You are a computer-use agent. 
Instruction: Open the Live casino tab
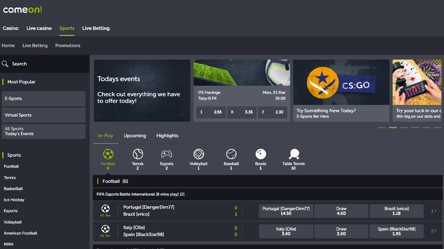[39, 28]
